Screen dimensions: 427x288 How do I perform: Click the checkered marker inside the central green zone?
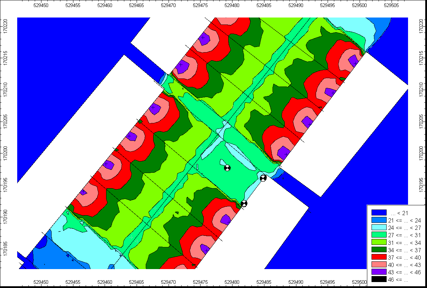pyautogui.click(x=227, y=168)
